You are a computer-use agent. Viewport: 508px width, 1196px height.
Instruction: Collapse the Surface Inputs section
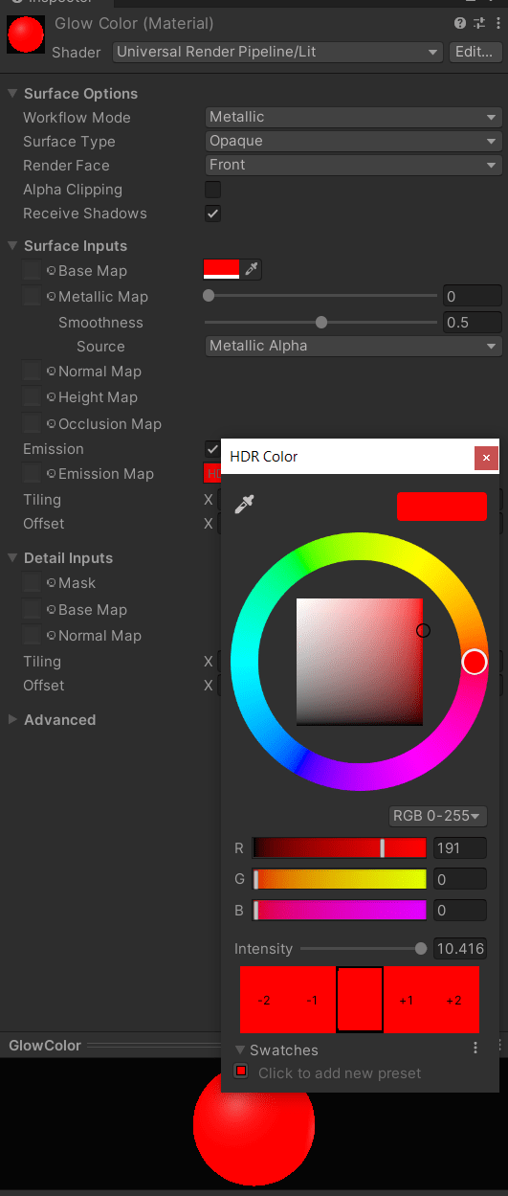point(13,245)
